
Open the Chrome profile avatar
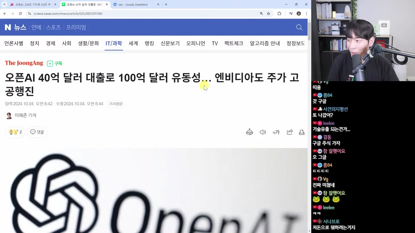click(x=299, y=14)
